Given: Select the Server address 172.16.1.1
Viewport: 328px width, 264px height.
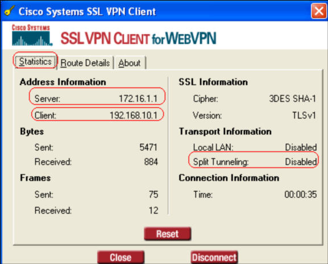Looking at the screenshot, I should [138, 98].
